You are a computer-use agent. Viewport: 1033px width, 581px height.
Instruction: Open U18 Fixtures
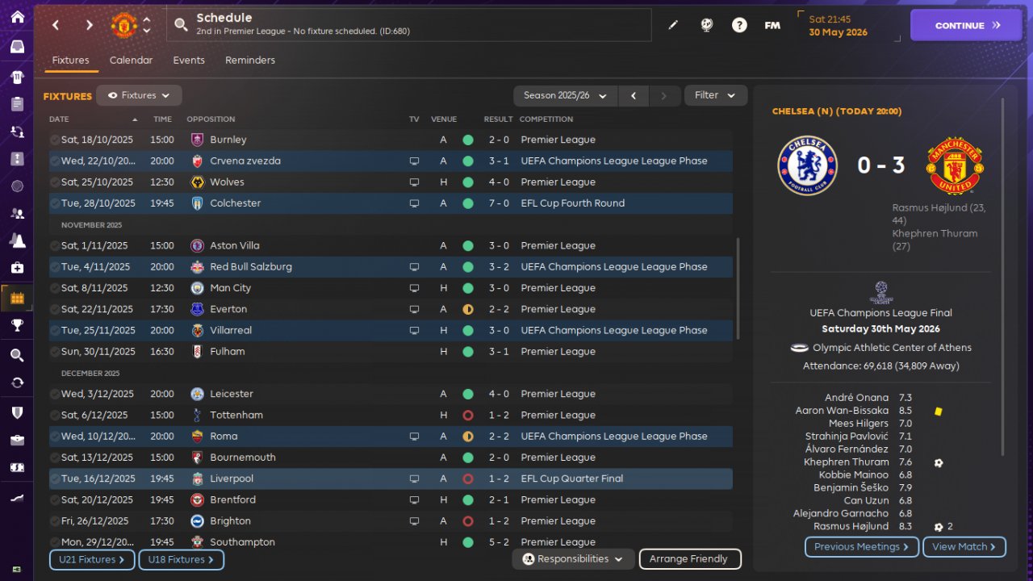(182, 559)
